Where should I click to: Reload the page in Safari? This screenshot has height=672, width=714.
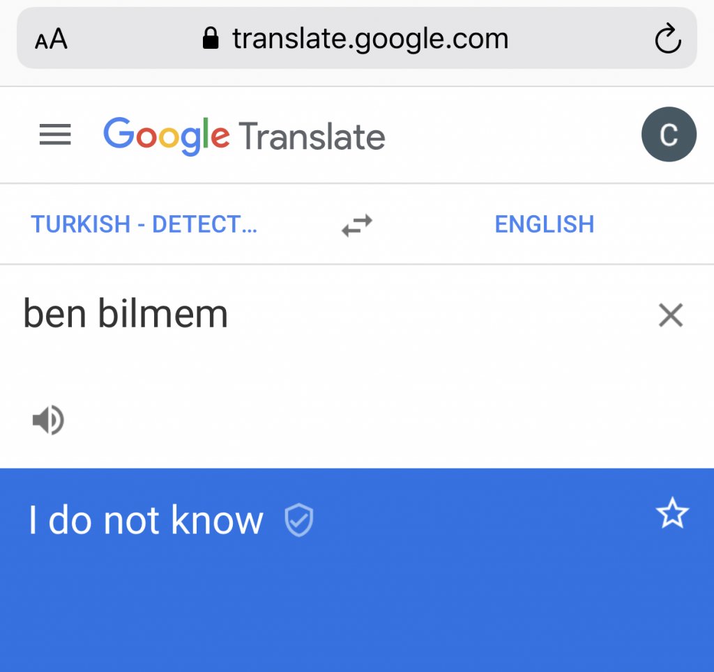tap(667, 39)
